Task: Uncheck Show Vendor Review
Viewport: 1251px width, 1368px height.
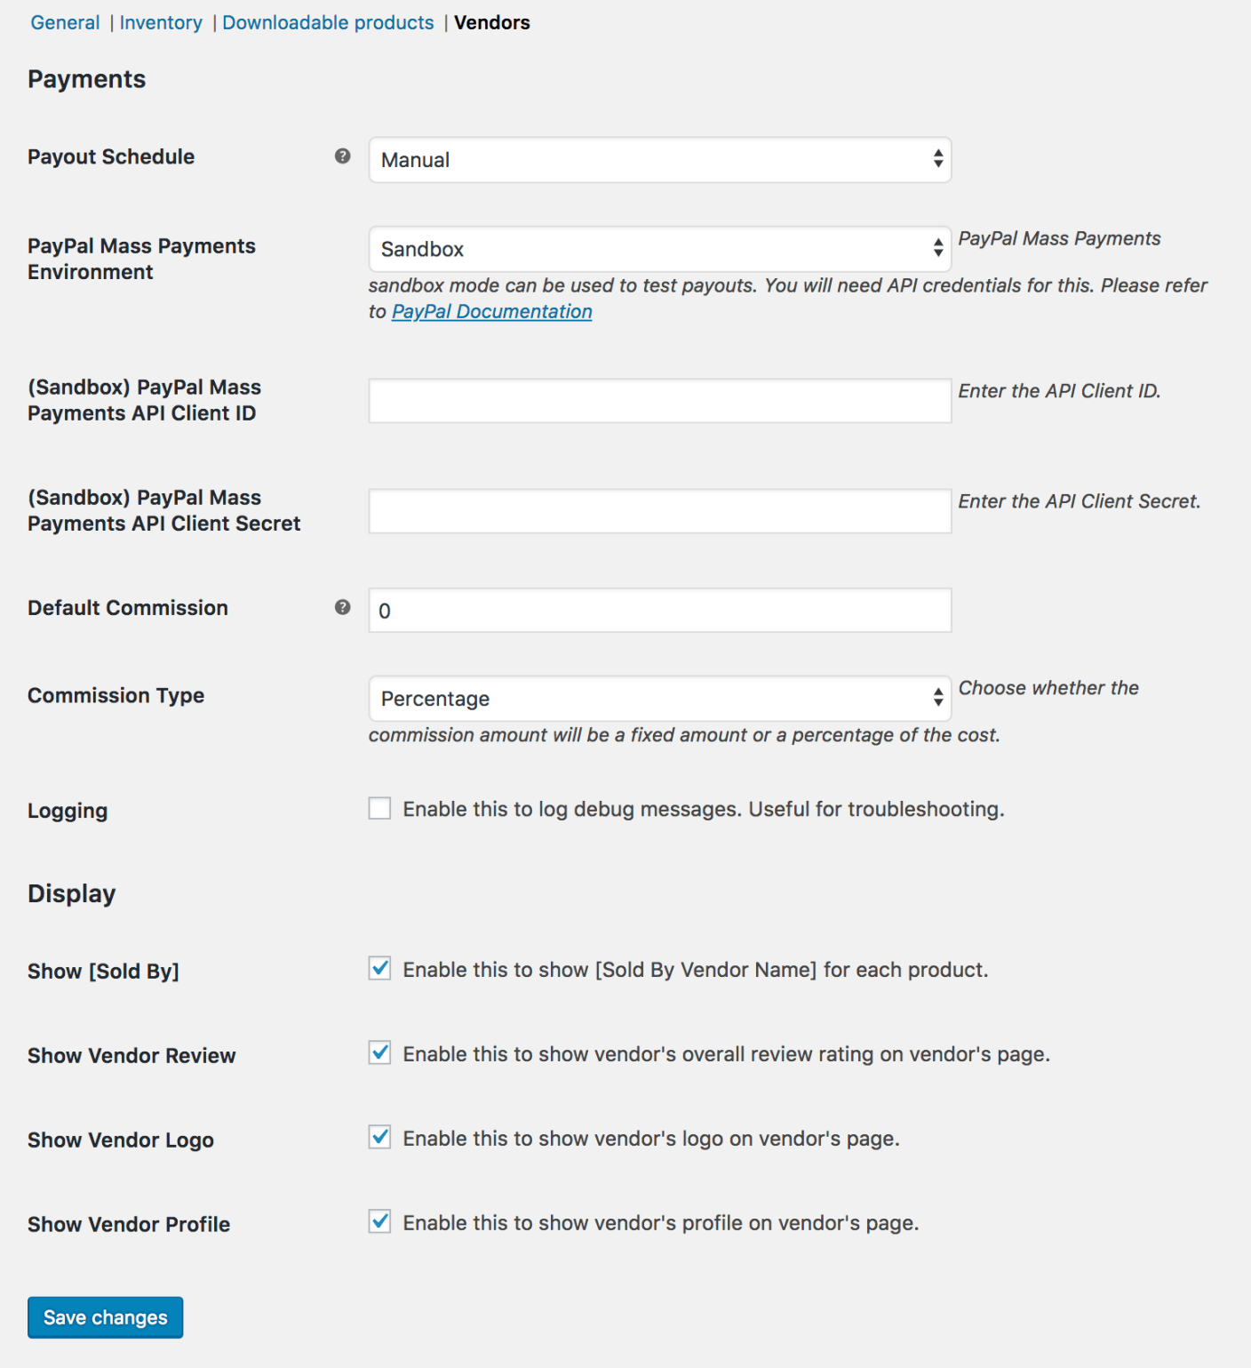Action: click(x=379, y=1054)
